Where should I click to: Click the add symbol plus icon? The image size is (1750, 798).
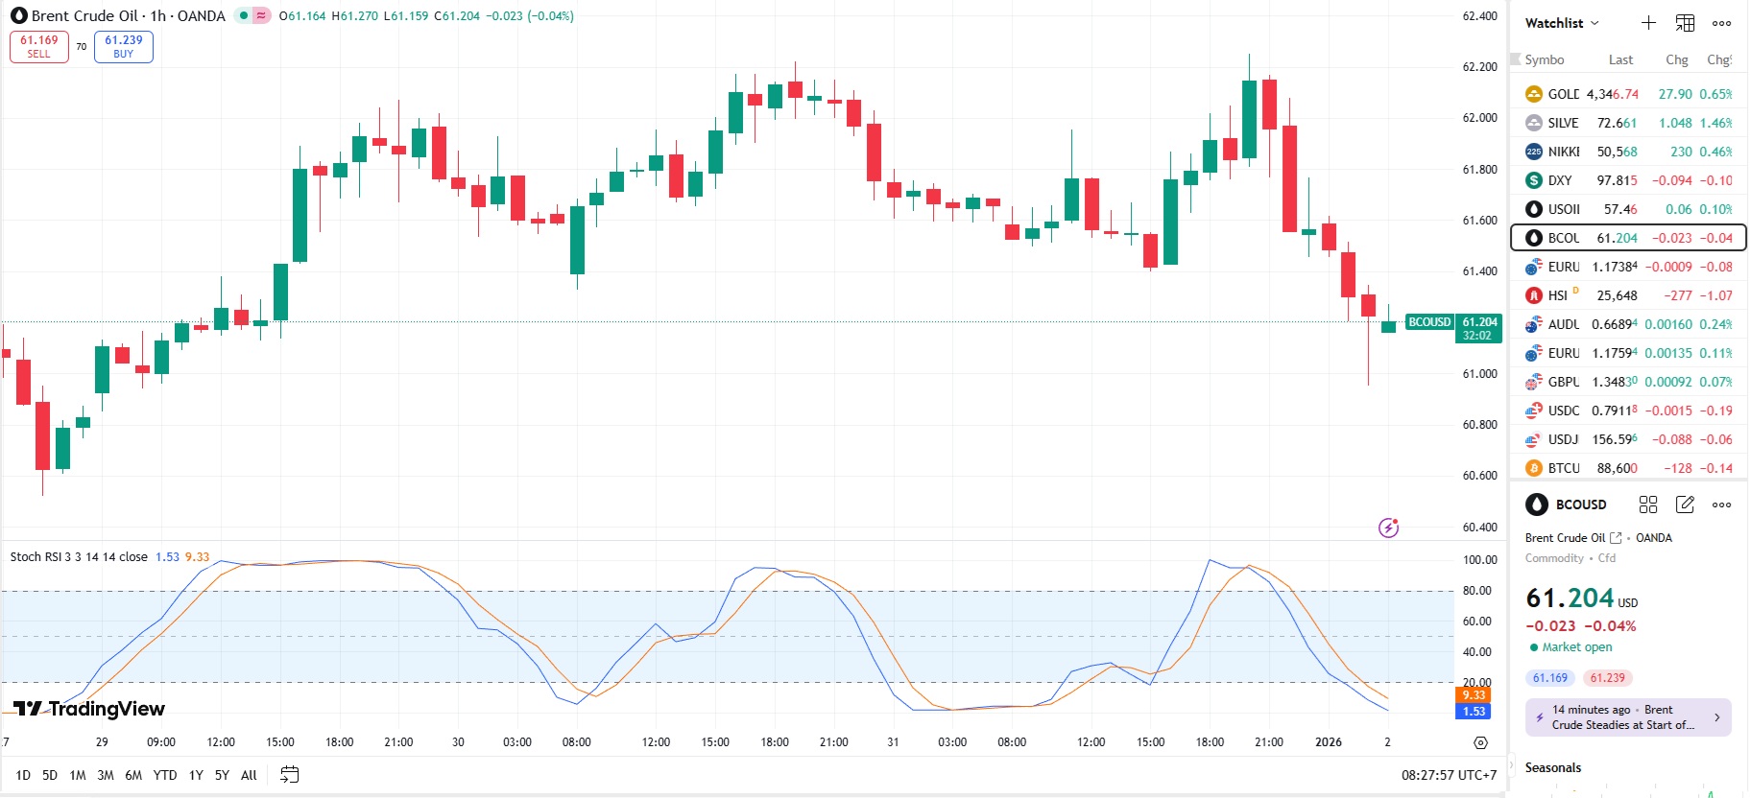[x=1648, y=23]
